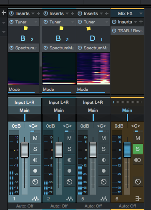Viewport: 151px width, 210px height.
Task: Open channel 5 automation dial button
Action: [103, 182]
